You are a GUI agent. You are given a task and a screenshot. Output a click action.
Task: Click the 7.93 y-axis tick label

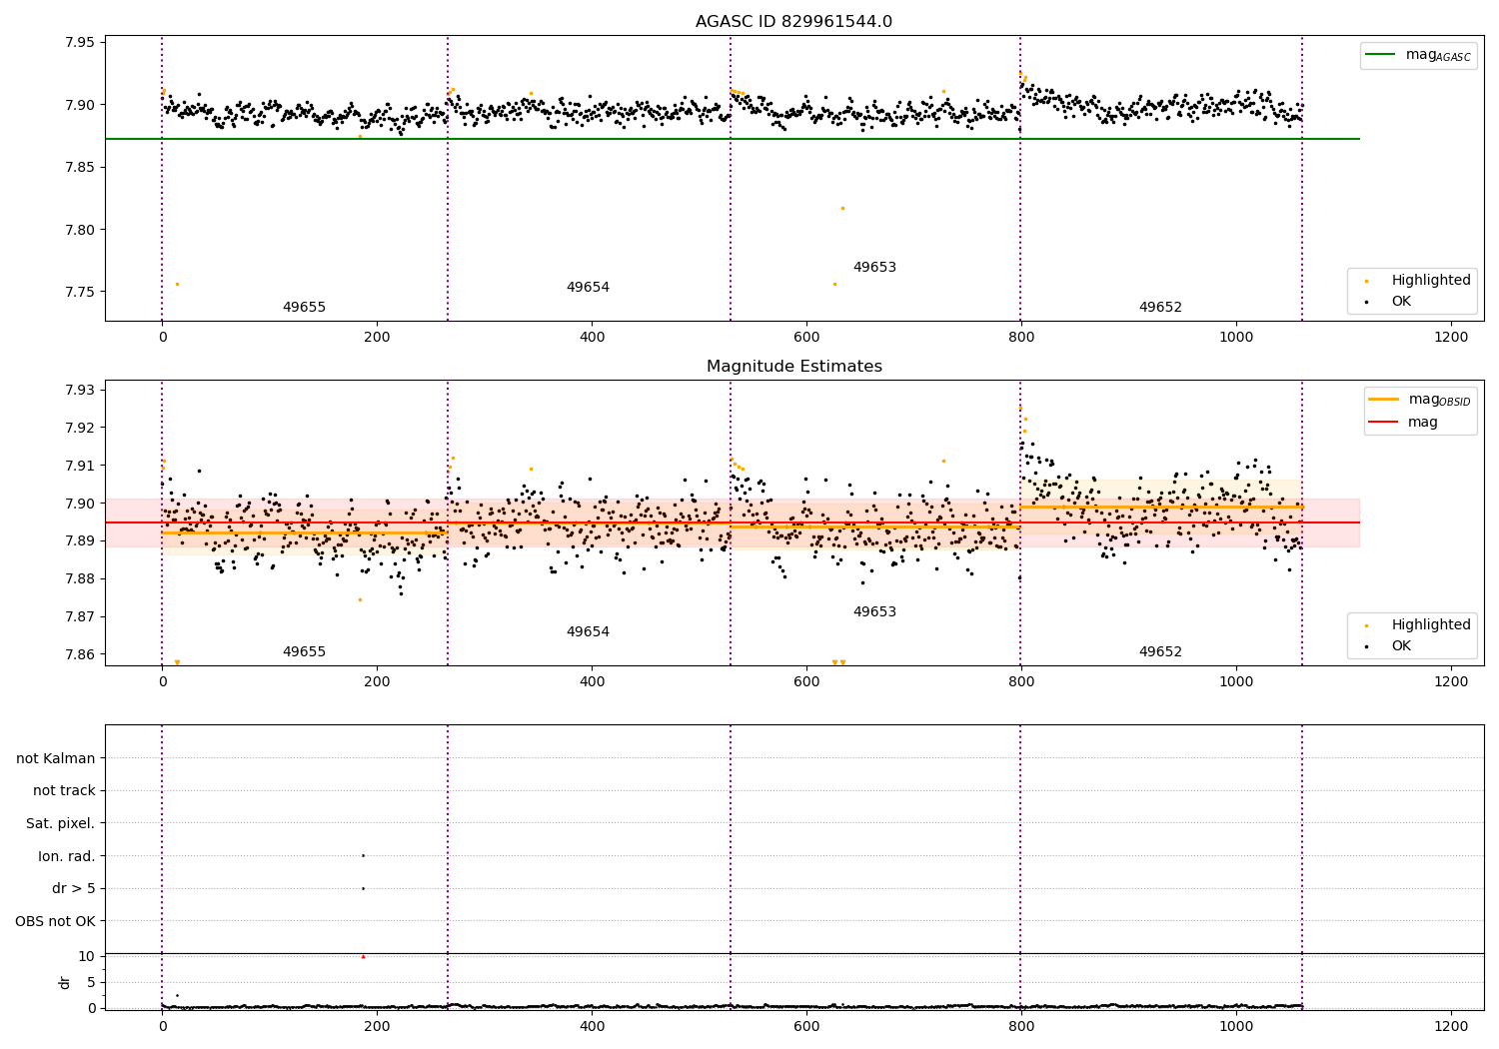(79, 390)
